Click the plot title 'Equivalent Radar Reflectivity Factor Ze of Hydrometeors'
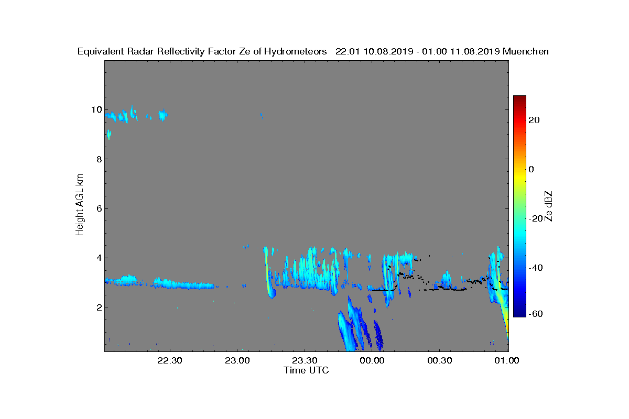Screen dimensions: 629x419 click(202, 51)
